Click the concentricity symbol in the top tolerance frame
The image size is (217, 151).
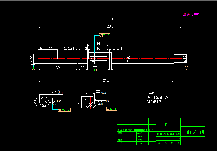pos(100,35)
